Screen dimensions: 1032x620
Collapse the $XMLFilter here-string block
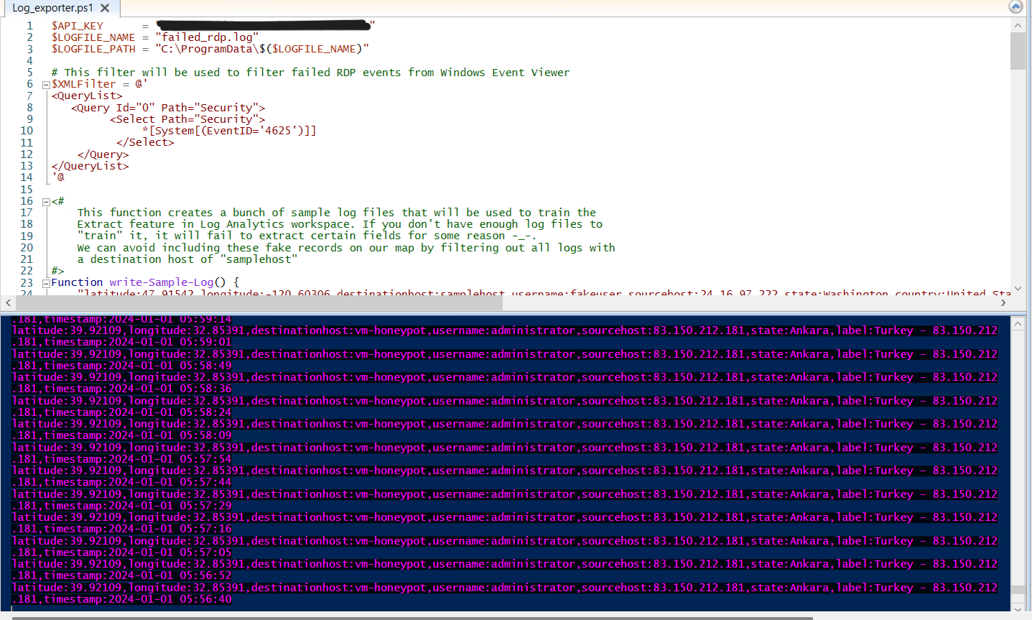click(x=45, y=83)
